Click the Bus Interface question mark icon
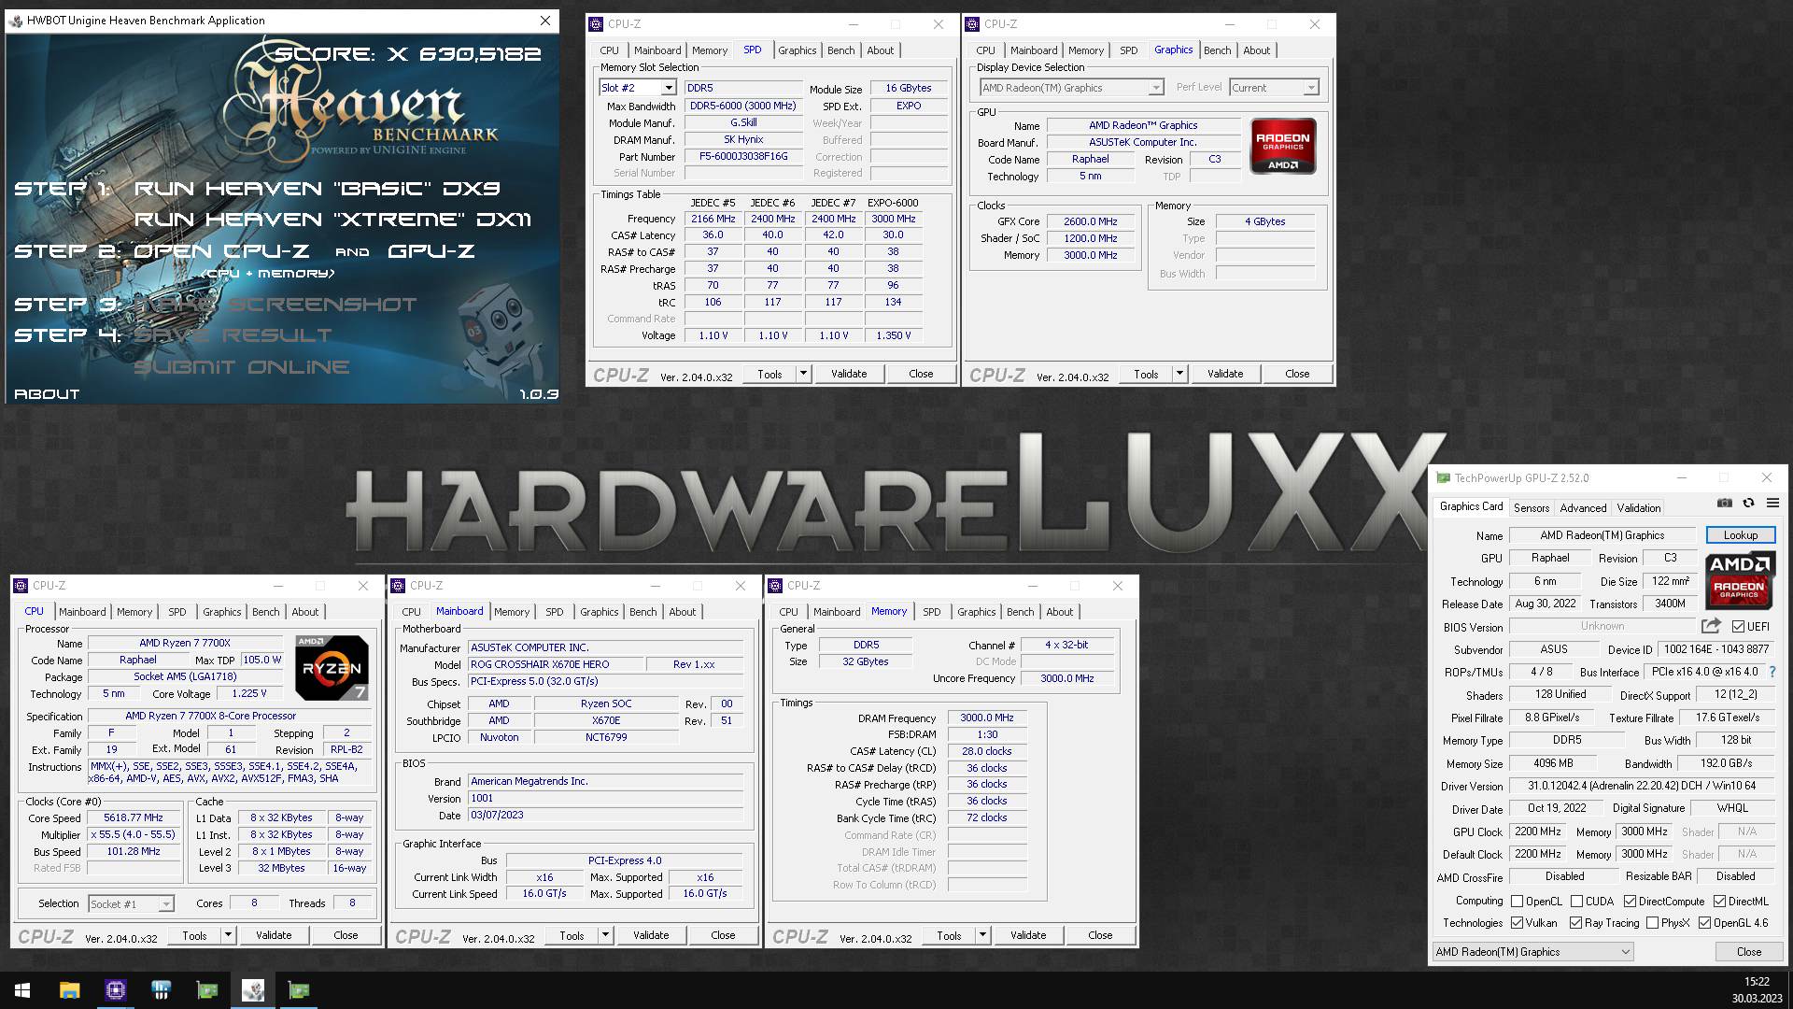Image resolution: width=1793 pixels, height=1009 pixels. tap(1772, 672)
